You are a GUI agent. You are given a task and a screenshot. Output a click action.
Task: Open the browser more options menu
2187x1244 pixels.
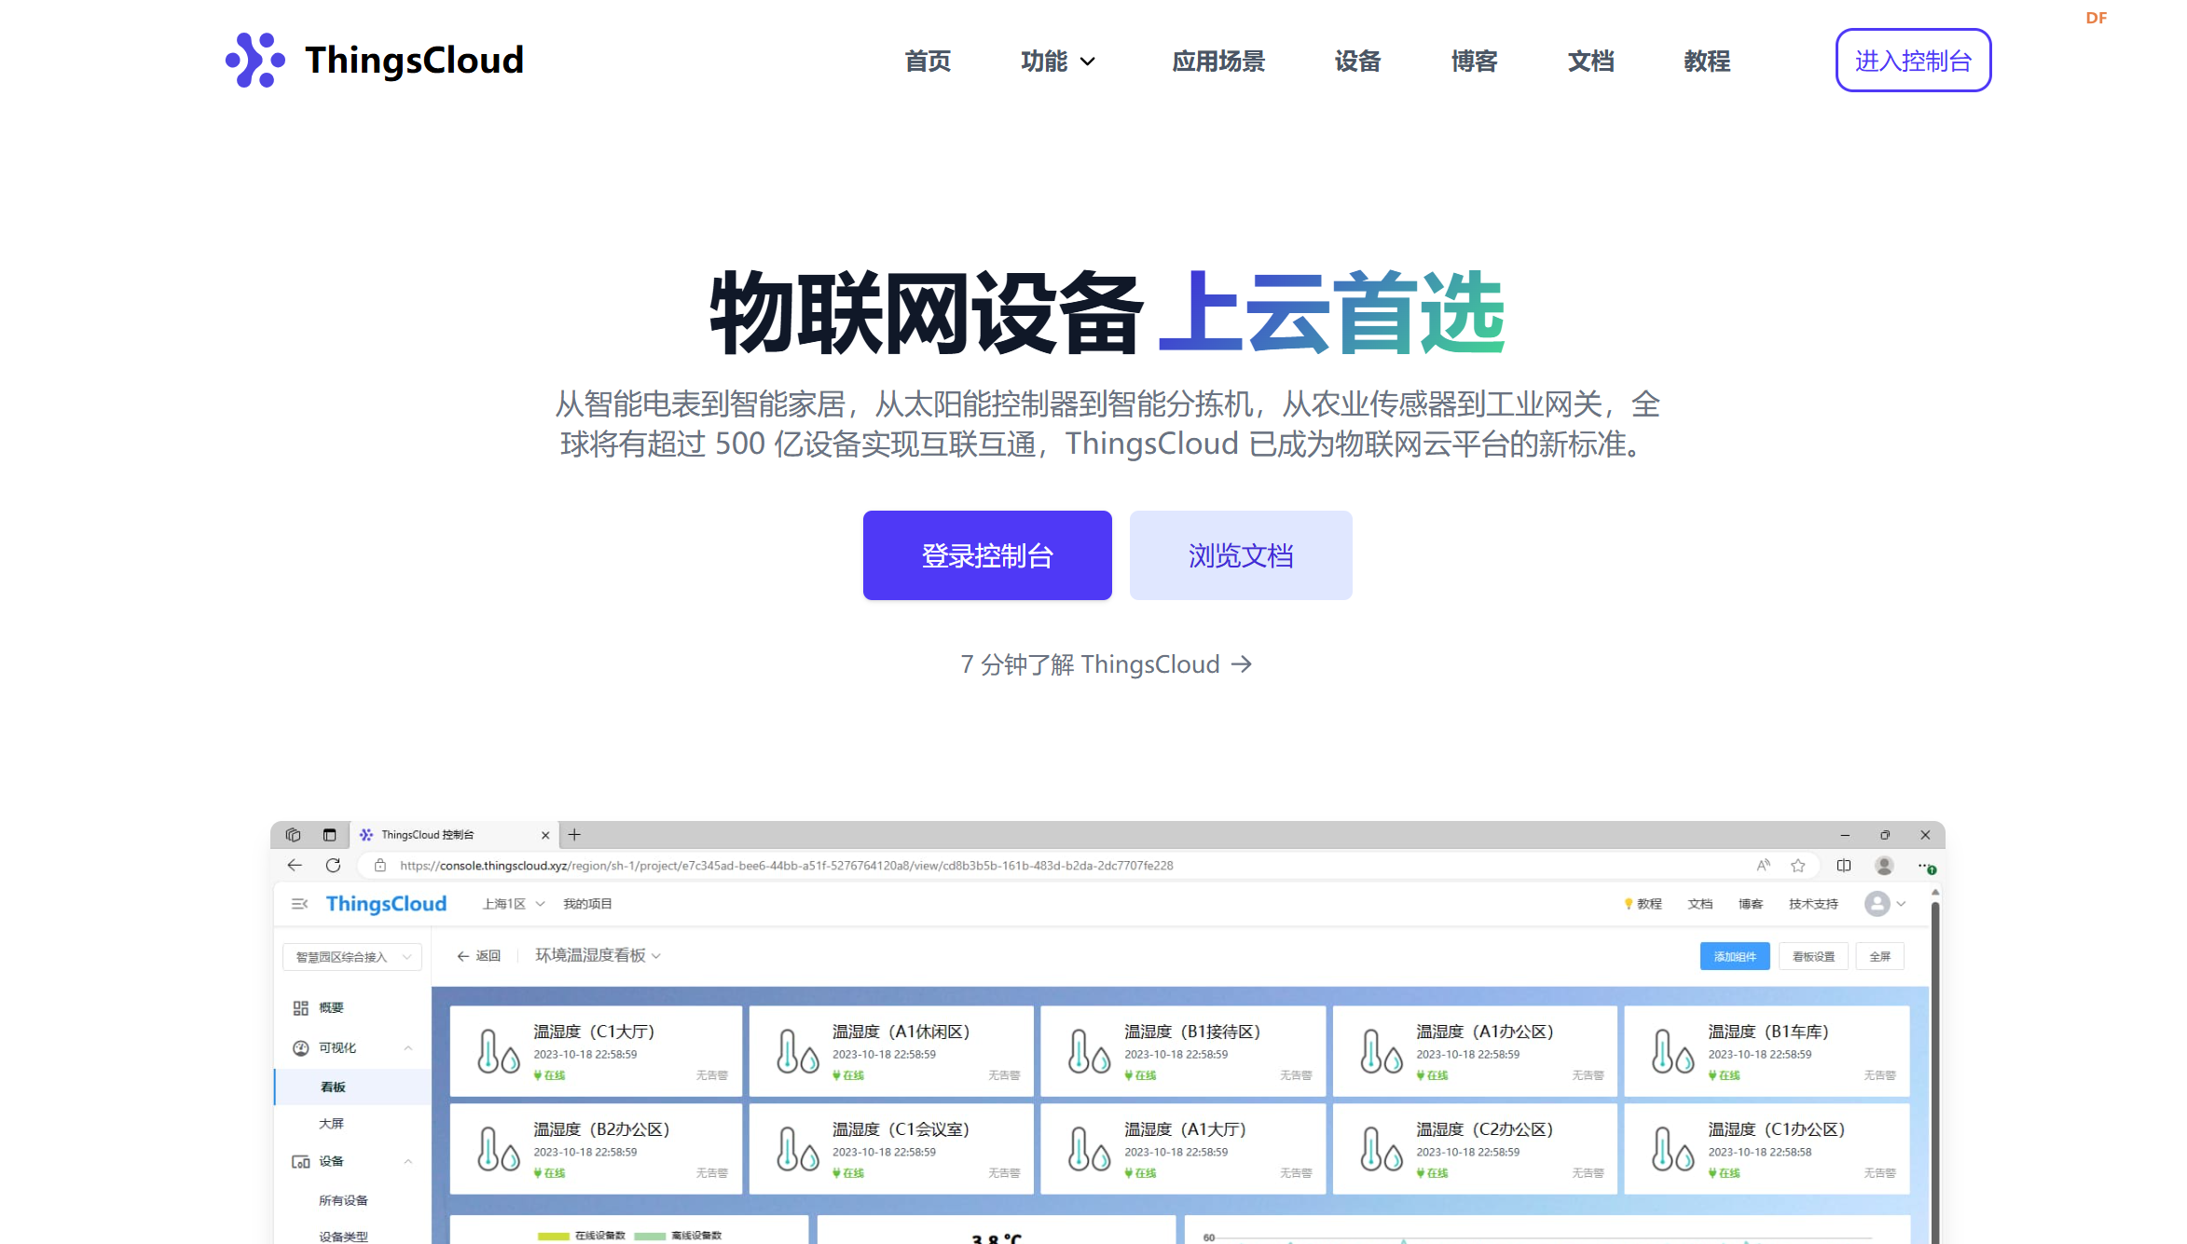(x=1926, y=867)
